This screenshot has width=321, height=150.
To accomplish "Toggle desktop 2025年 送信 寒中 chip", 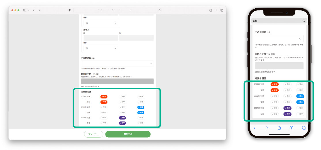I will (x=141, y=118).
